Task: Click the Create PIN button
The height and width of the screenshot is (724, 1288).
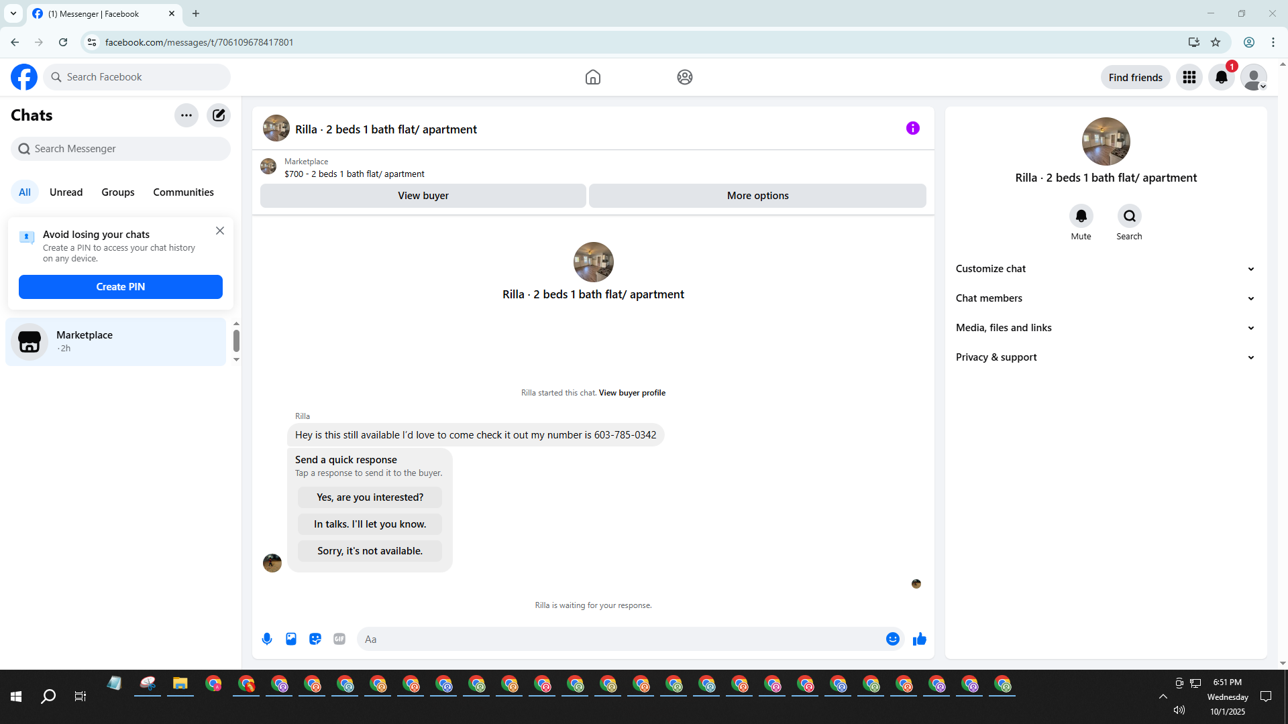Action: pyautogui.click(x=121, y=287)
